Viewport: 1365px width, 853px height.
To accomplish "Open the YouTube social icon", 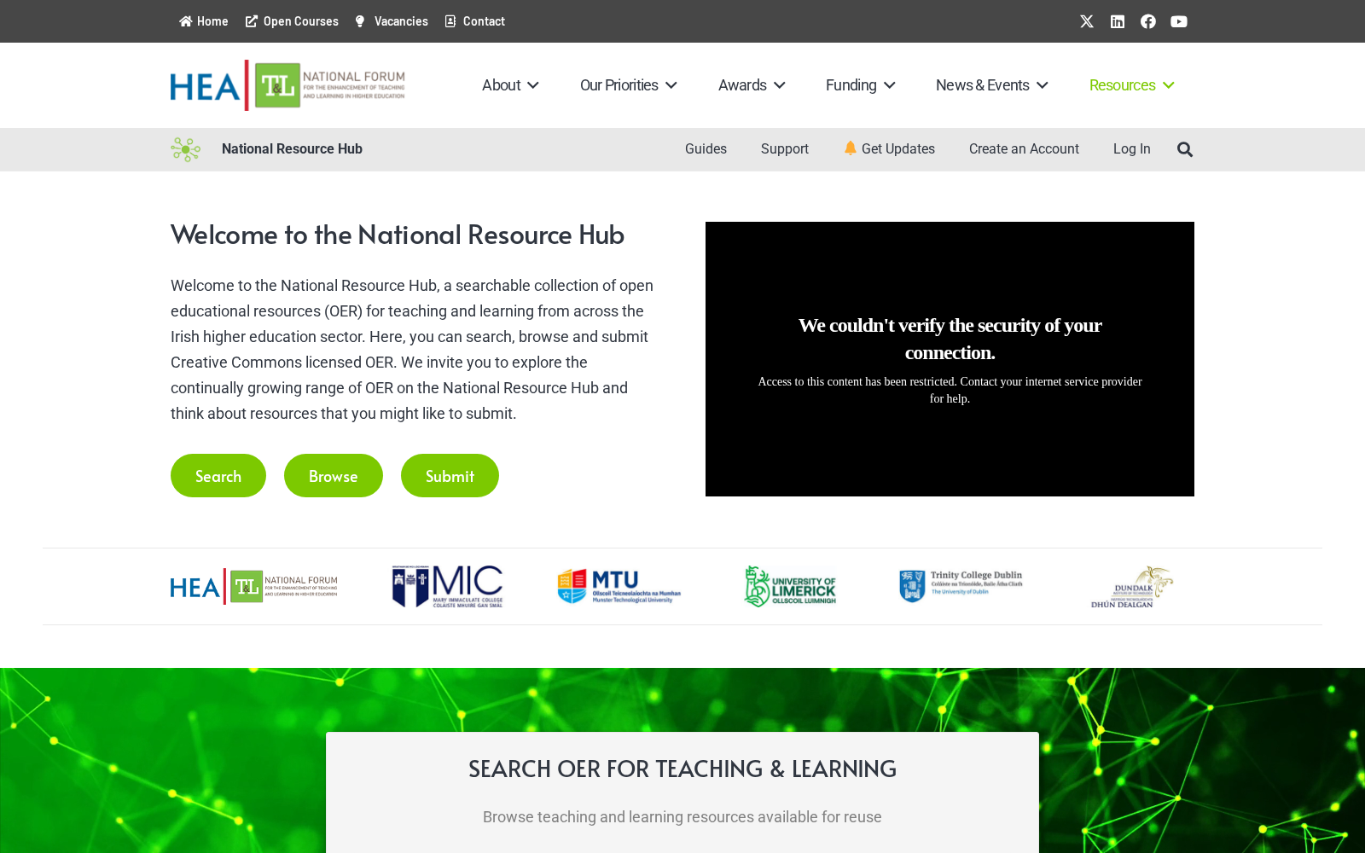I will point(1179,21).
